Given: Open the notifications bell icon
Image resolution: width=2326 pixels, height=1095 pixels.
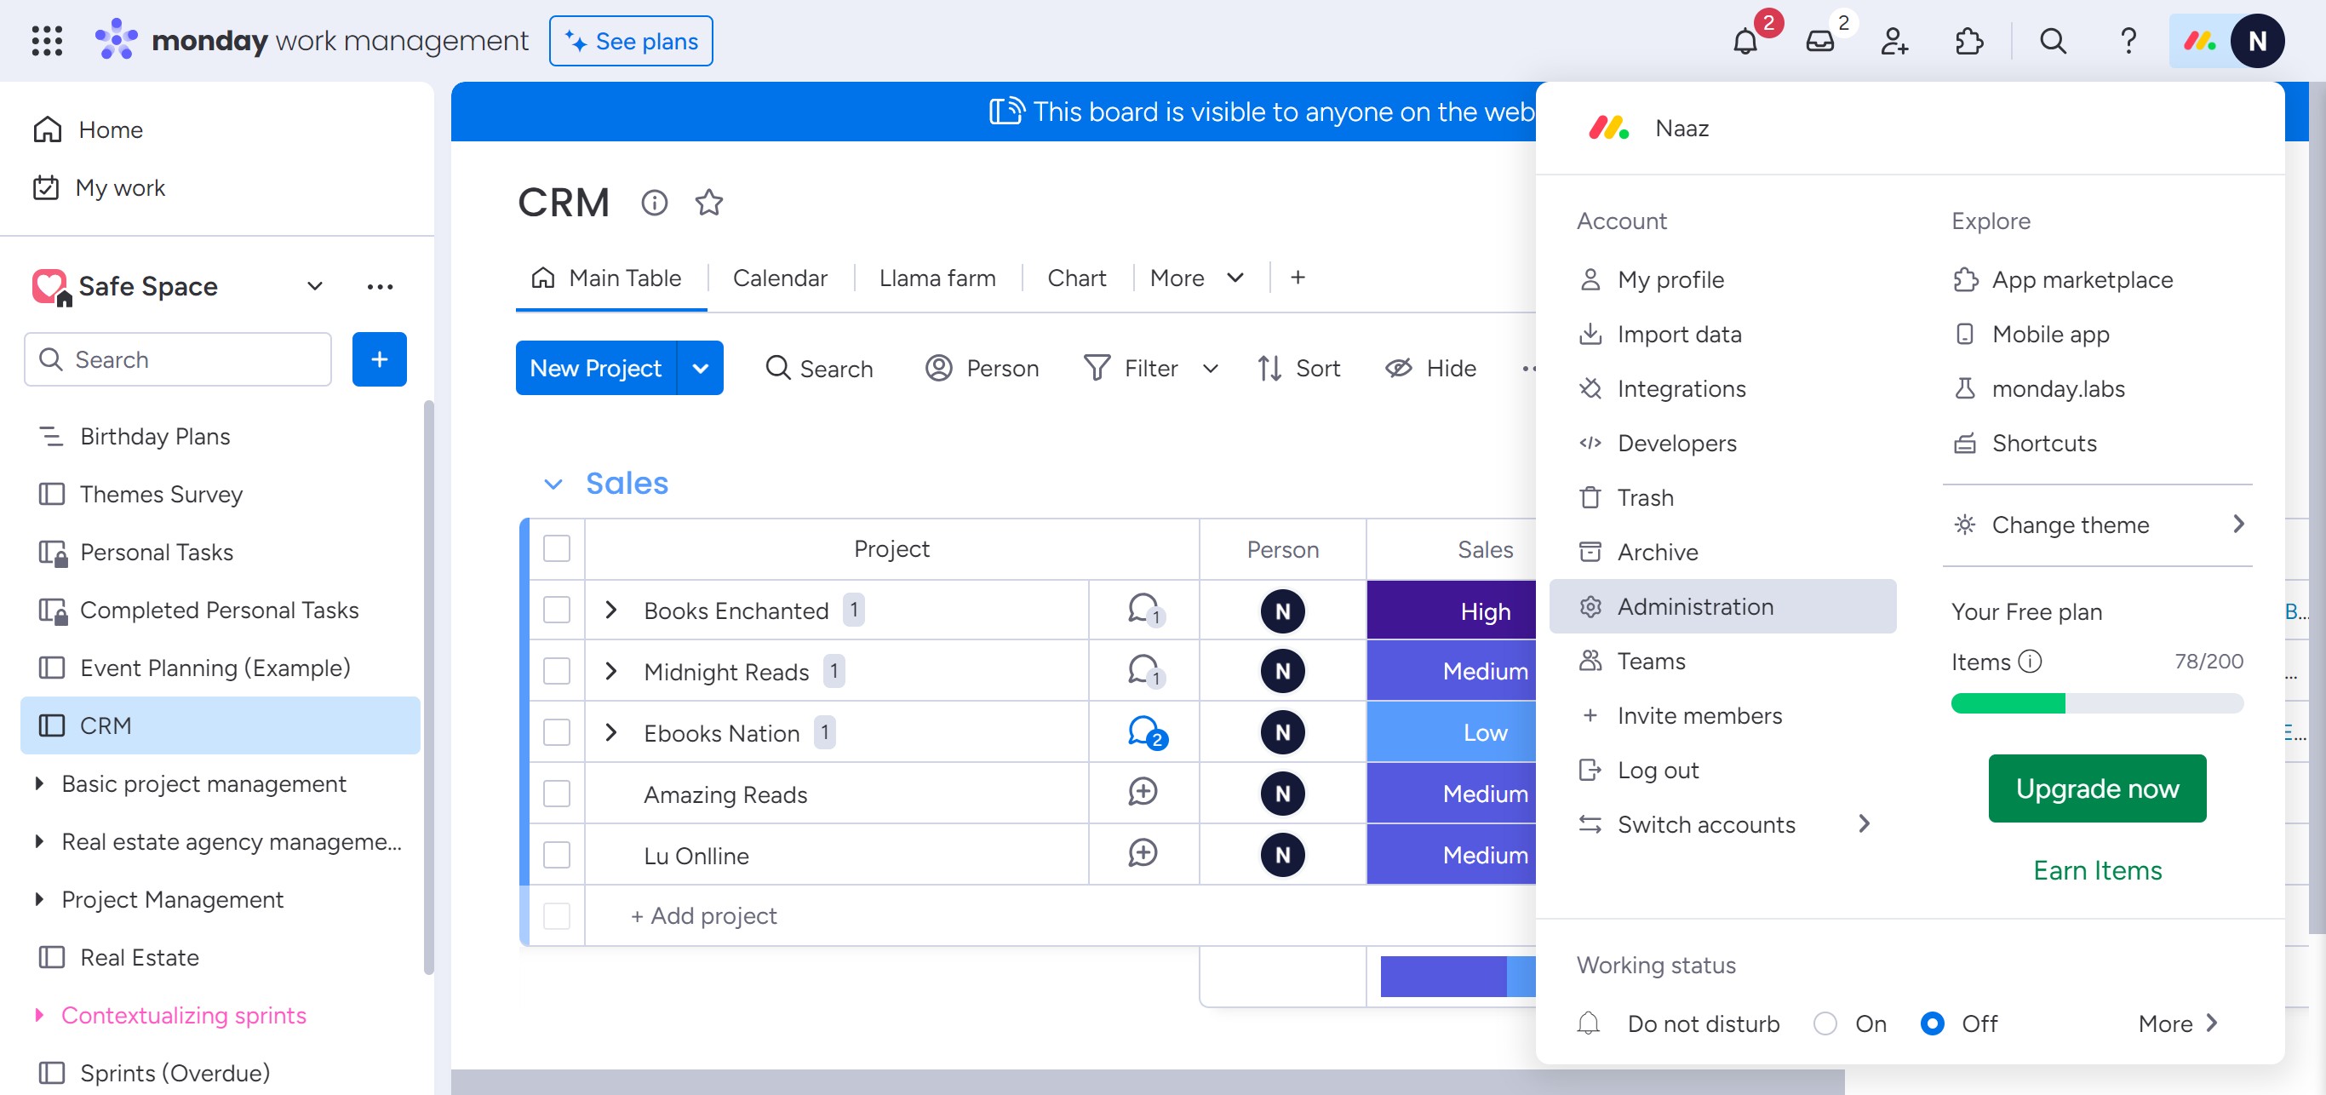Looking at the screenshot, I should pos(1744,42).
